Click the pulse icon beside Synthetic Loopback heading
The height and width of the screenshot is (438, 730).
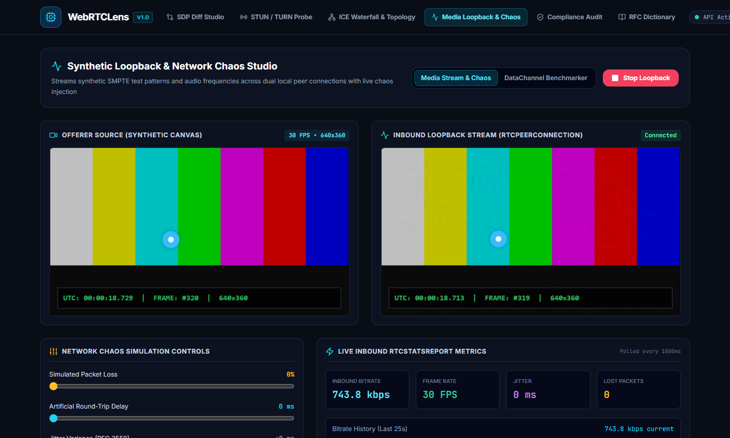coord(57,66)
